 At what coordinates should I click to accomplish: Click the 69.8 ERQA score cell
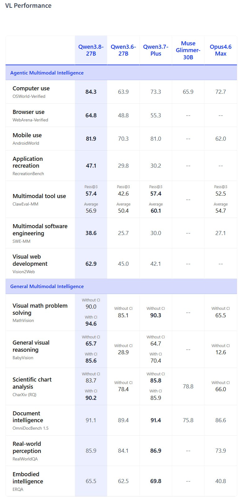(156, 481)
